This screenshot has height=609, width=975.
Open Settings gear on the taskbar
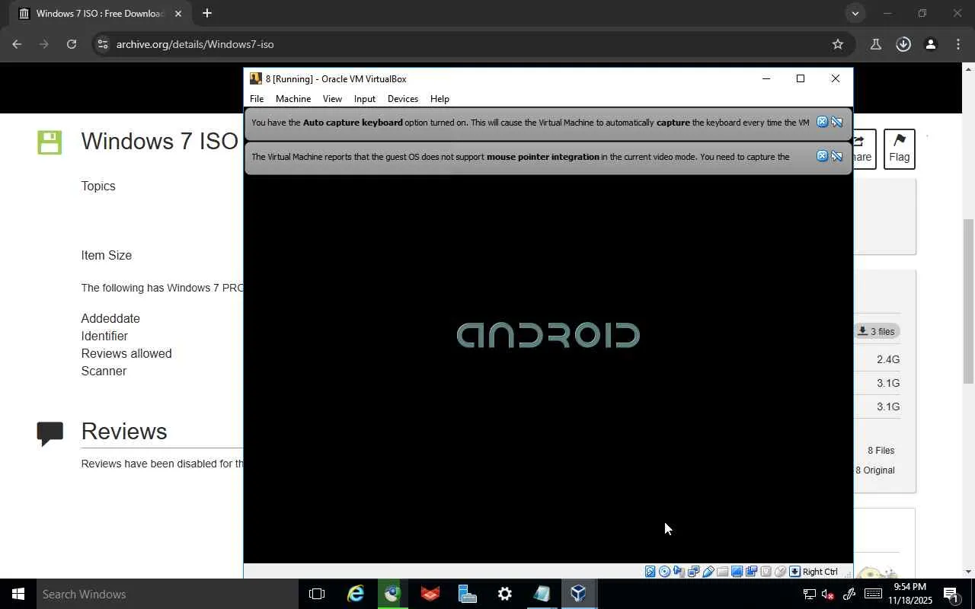point(504,594)
